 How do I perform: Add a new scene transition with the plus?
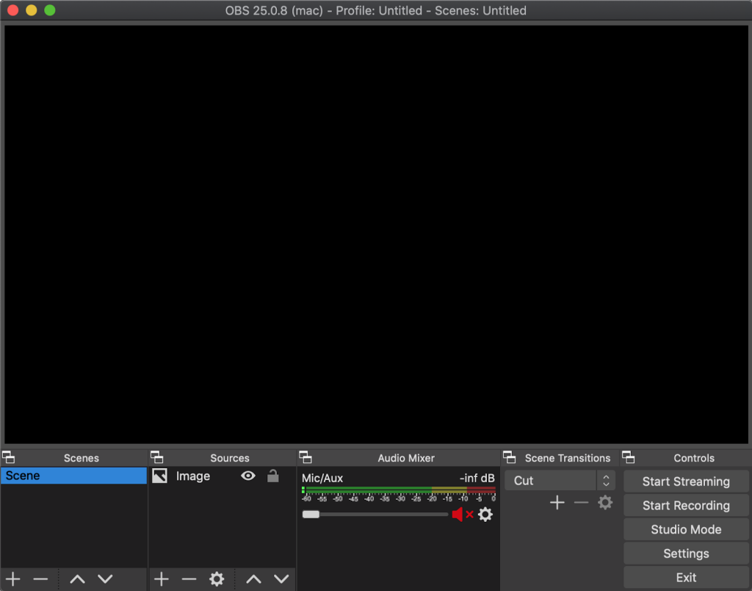click(x=557, y=502)
